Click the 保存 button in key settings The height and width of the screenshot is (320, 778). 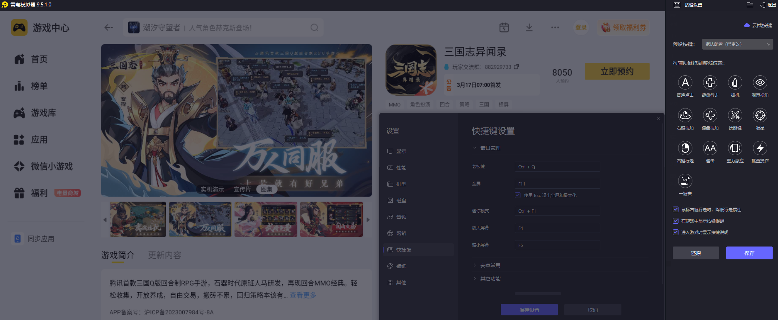pyautogui.click(x=749, y=253)
